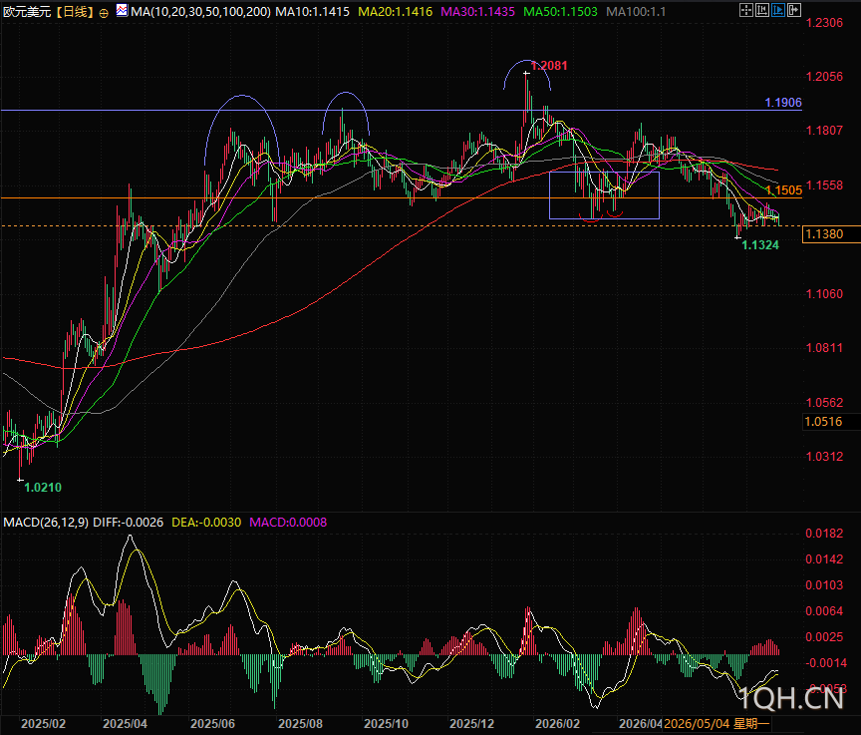Click the shrink chart axis icon
The image size is (861, 735).
tap(761, 10)
